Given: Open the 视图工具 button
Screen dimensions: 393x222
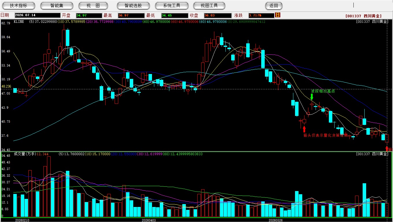Looking at the screenshot, I should click(x=209, y=5).
